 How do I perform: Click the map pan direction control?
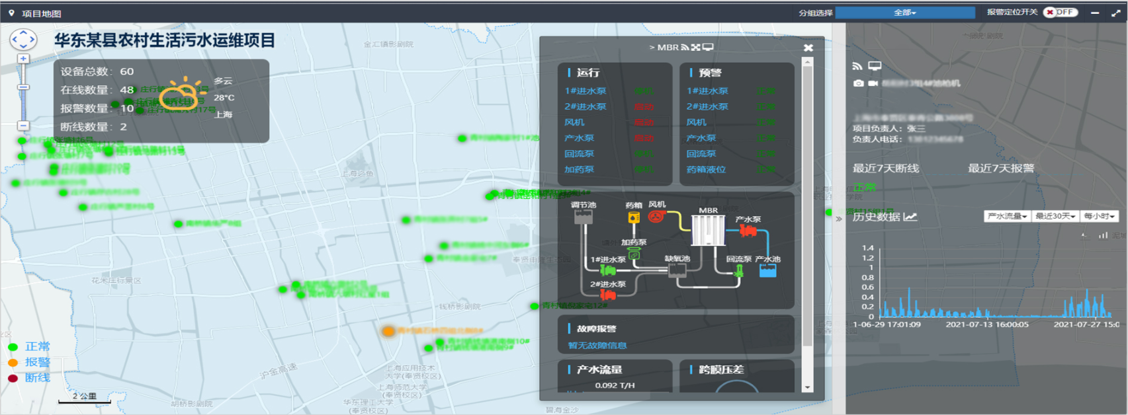pos(23,40)
